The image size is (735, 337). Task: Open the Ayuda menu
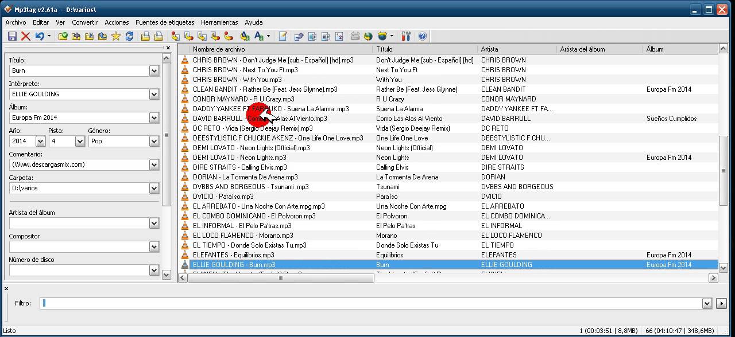254,22
